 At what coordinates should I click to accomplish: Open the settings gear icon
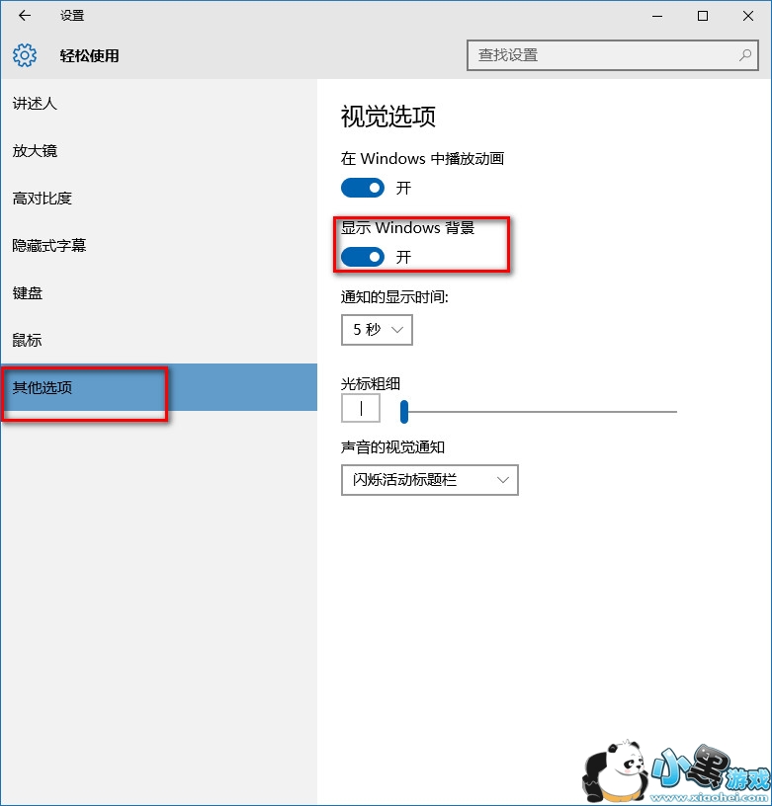24,55
